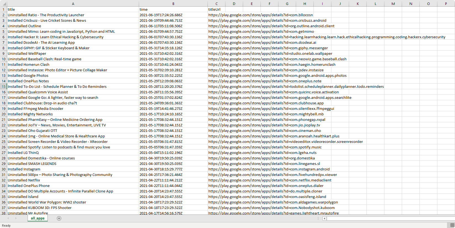This screenshot has height=228, width=455.
Task: Select column A header
Action: coord(73,4)
